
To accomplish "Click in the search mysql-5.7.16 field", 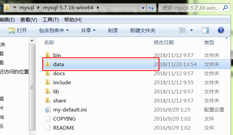I will pyautogui.click(x=191, y=8).
